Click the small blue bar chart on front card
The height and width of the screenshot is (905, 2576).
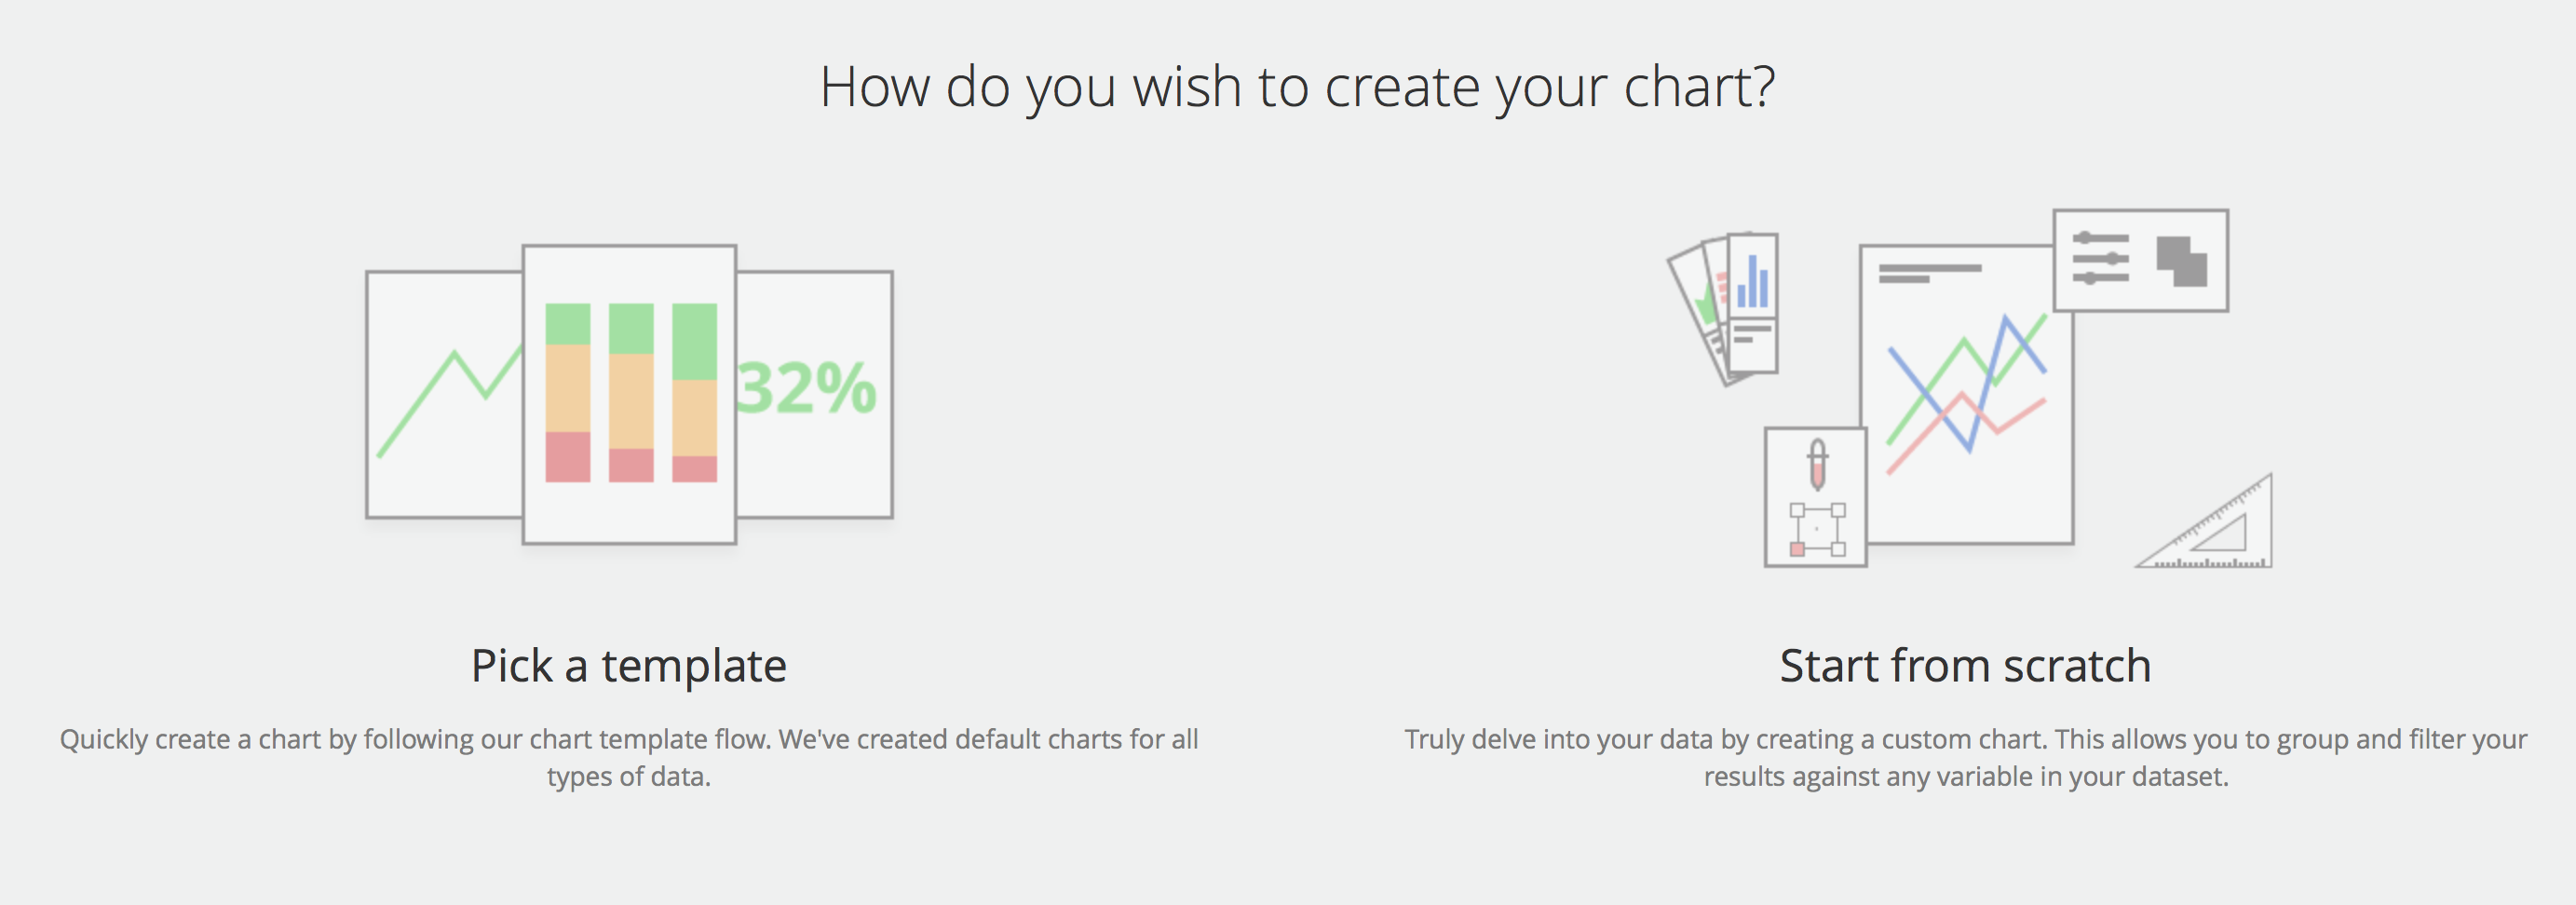1752,281
